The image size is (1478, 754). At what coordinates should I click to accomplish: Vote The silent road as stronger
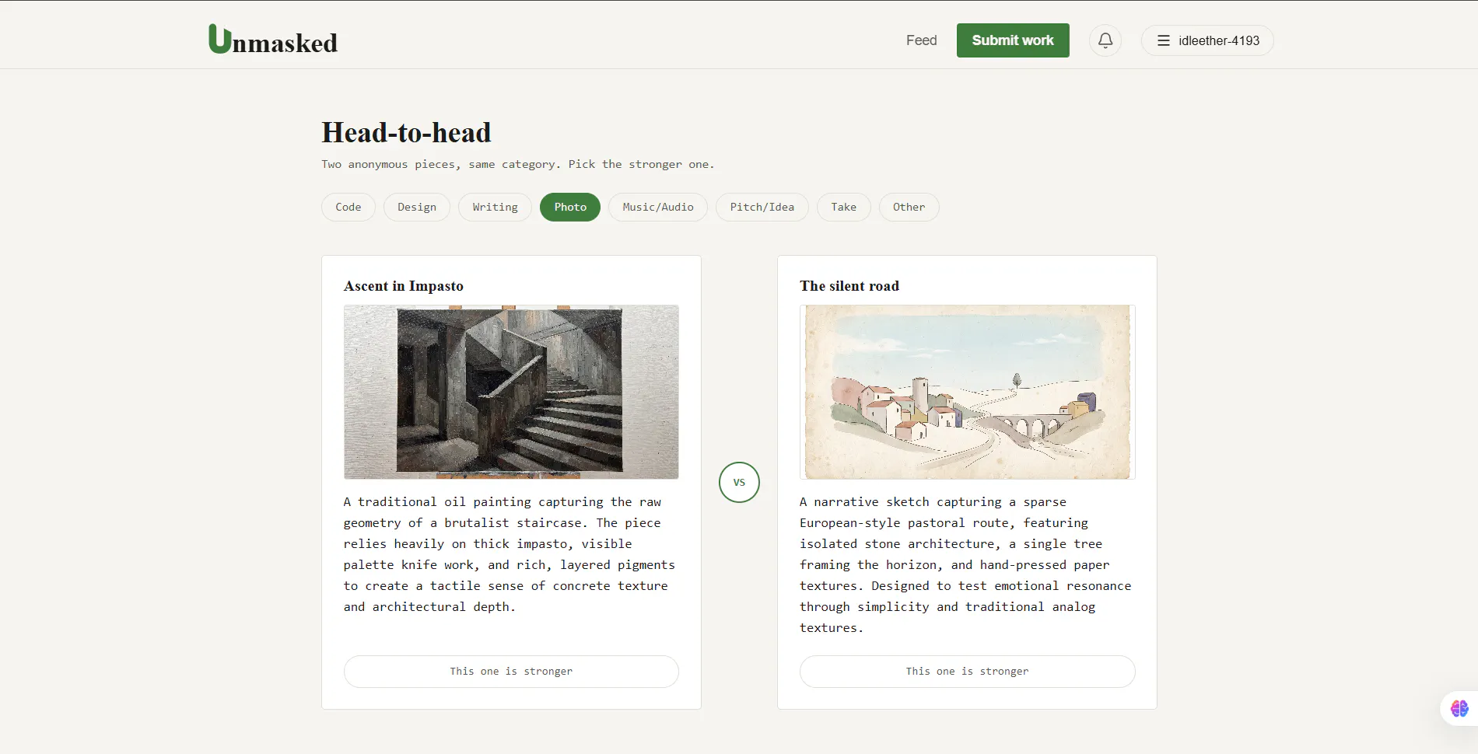click(967, 671)
